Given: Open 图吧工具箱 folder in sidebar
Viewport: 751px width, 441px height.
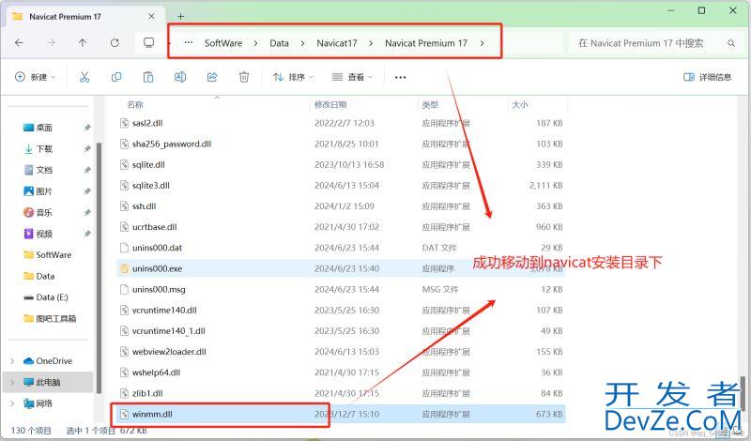Looking at the screenshot, I should click(50, 318).
